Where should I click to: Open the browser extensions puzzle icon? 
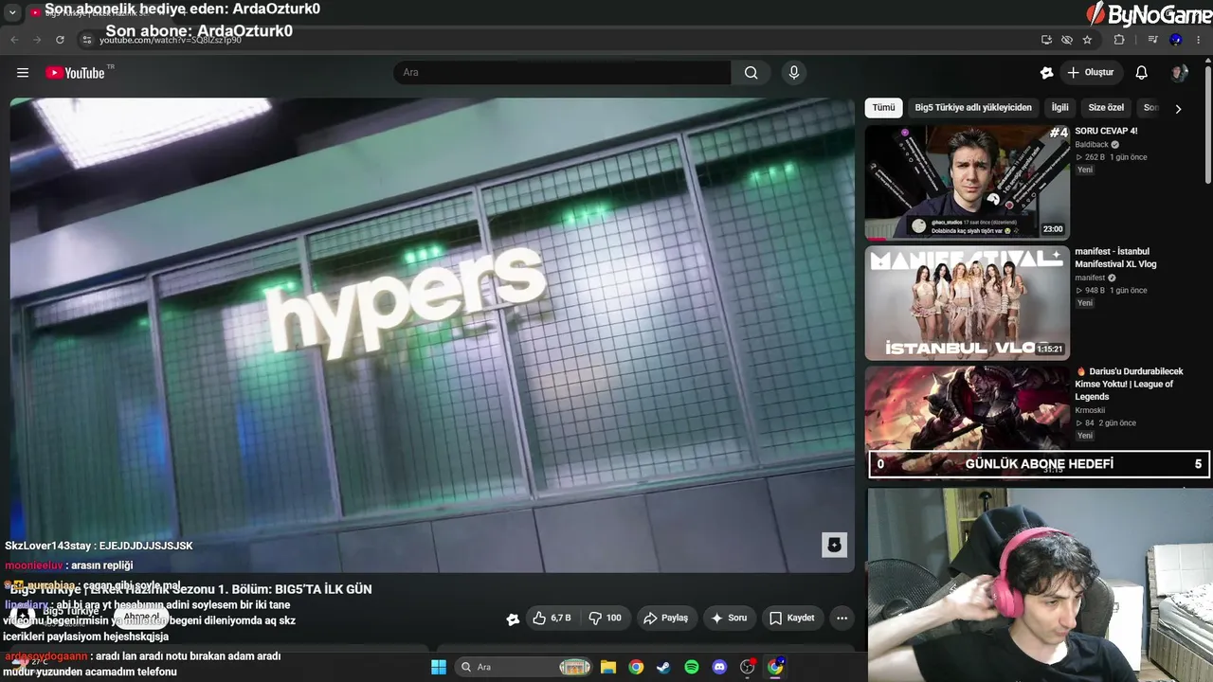pyautogui.click(x=1119, y=40)
